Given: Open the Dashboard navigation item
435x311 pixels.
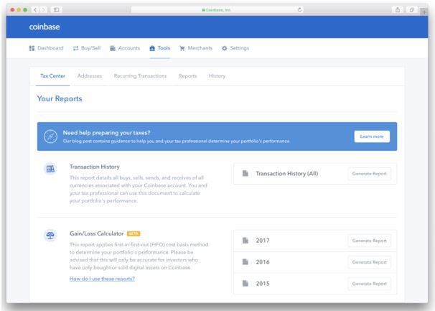Looking at the screenshot, I should (47, 48).
